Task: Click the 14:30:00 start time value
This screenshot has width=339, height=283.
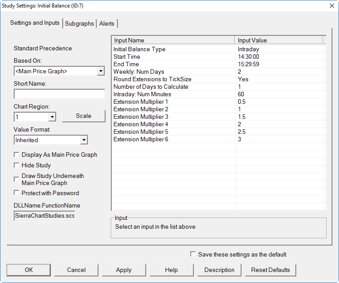Action: pyautogui.click(x=249, y=57)
